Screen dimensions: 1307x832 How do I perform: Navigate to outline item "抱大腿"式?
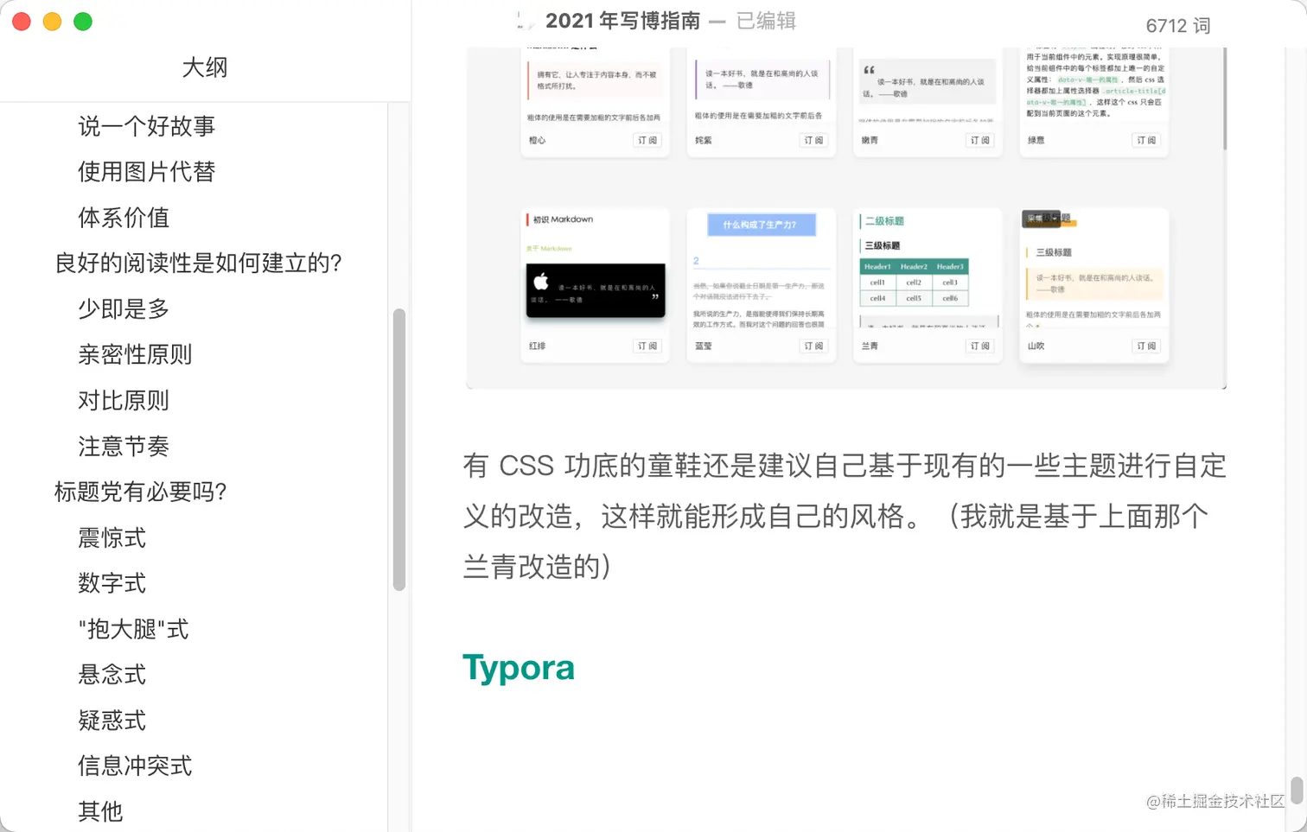tap(134, 630)
